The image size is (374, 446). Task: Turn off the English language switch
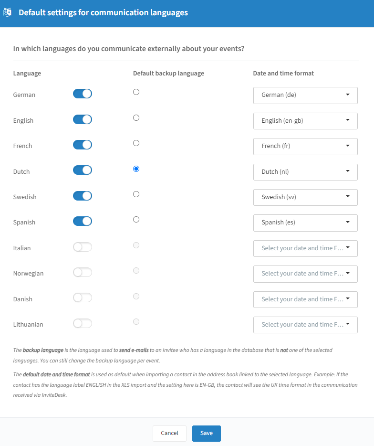(x=83, y=119)
